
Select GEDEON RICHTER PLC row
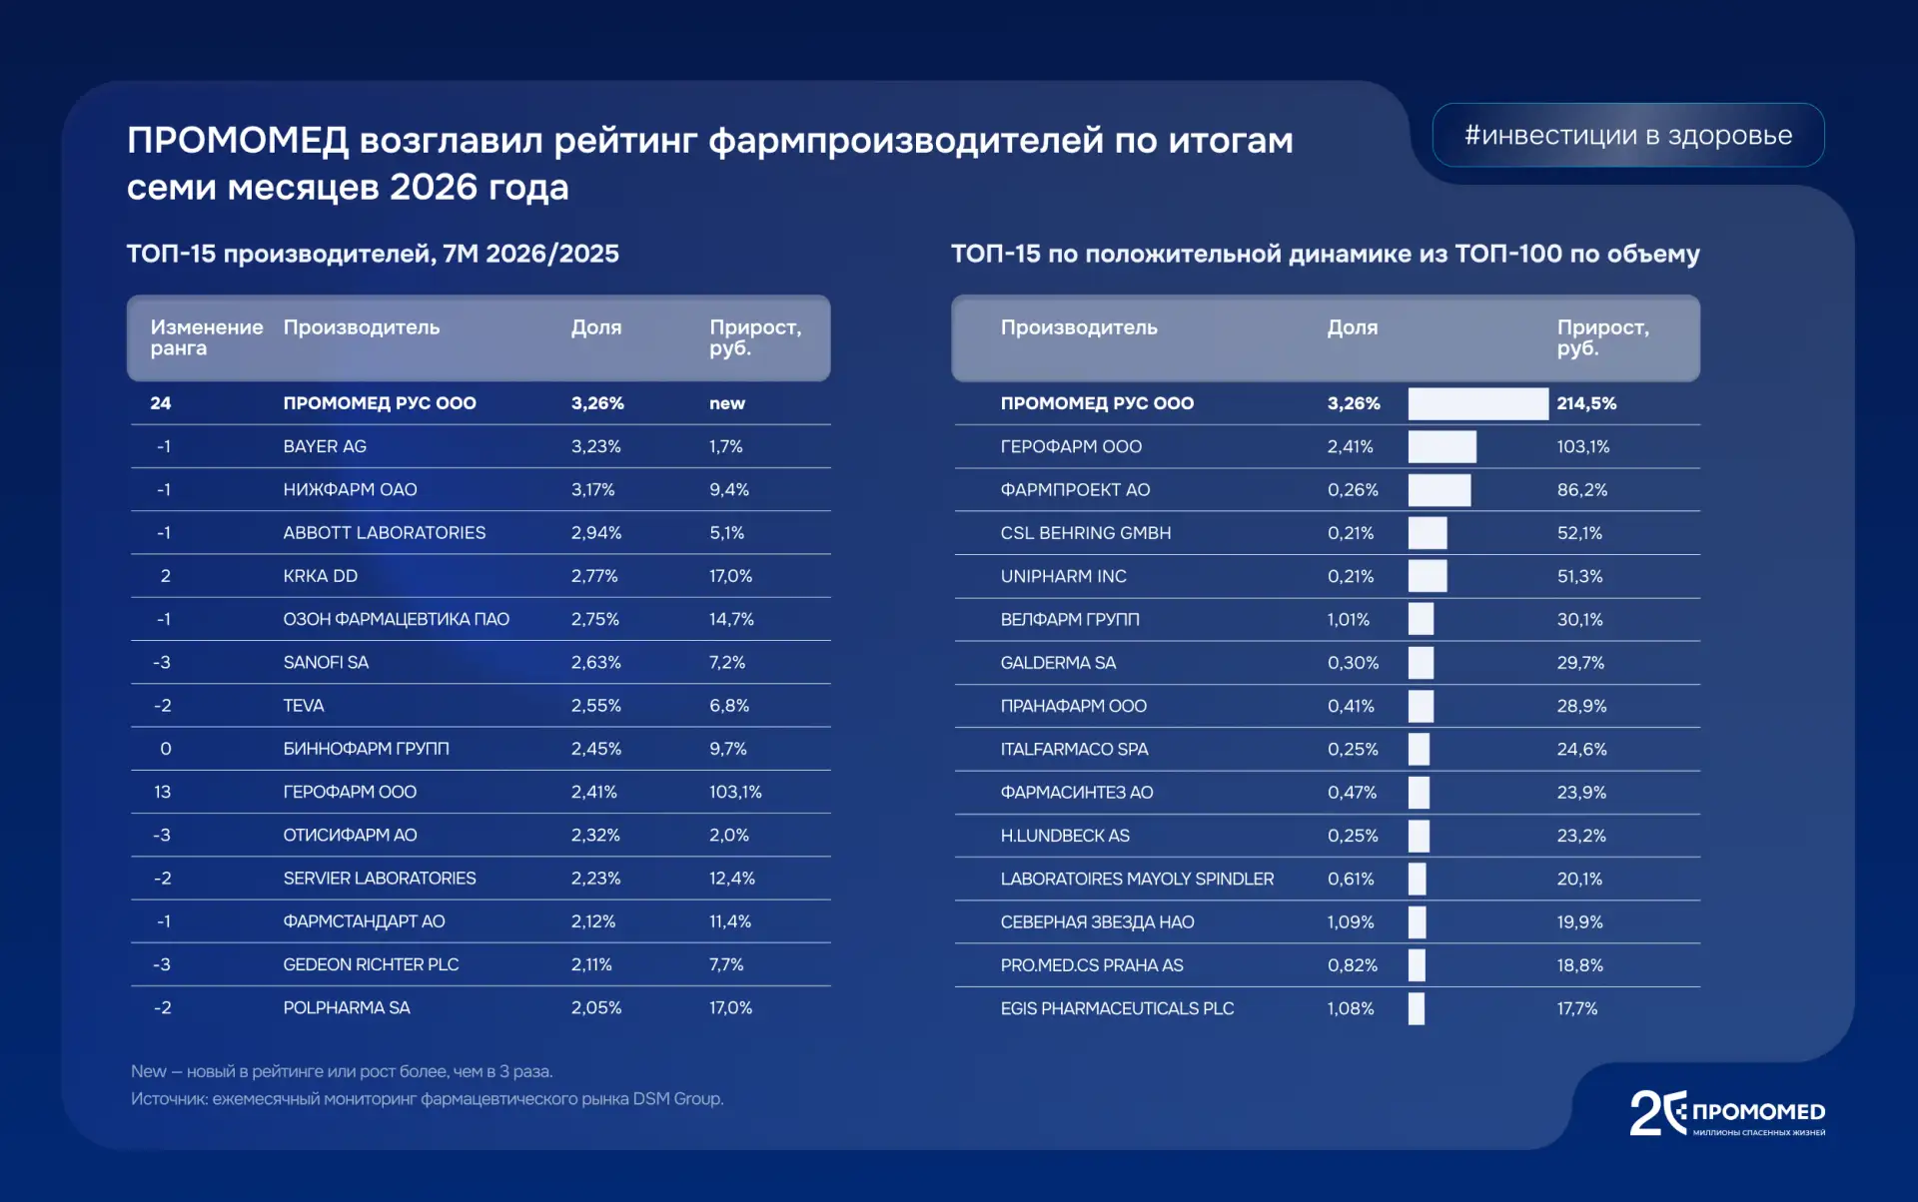(x=371, y=964)
